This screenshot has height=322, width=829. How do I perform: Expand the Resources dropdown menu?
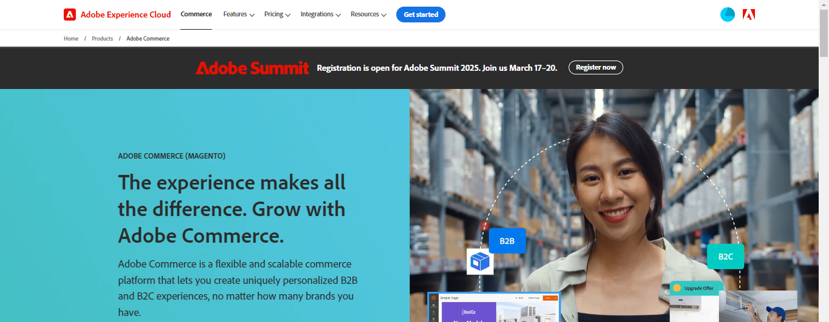coord(368,15)
